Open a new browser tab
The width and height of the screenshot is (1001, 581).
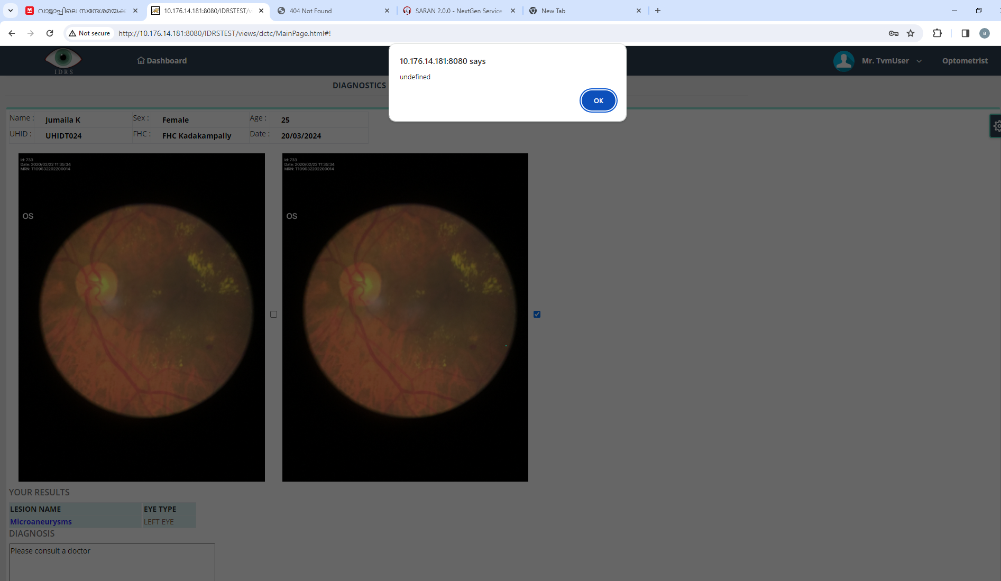click(x=658, y=11)
